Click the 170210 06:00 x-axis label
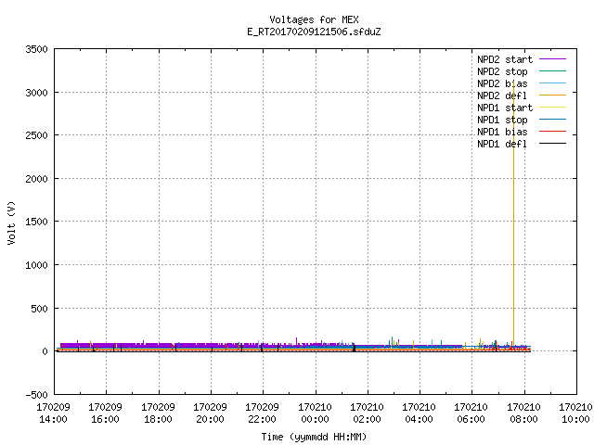This screenshot has height=445, width=594. (x=471, y=413)
